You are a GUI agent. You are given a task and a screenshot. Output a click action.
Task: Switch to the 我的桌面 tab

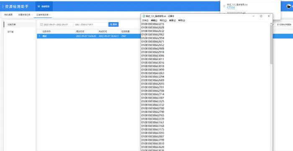click(x=8, y=15)
